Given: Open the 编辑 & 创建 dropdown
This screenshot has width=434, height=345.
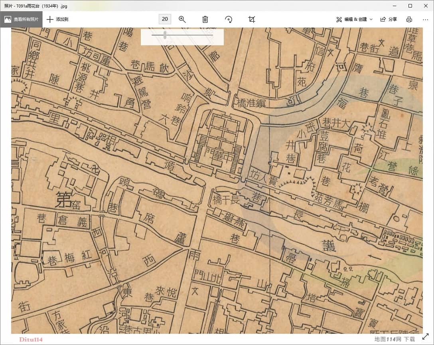Looking at the screenshot, I should point(353,19).
